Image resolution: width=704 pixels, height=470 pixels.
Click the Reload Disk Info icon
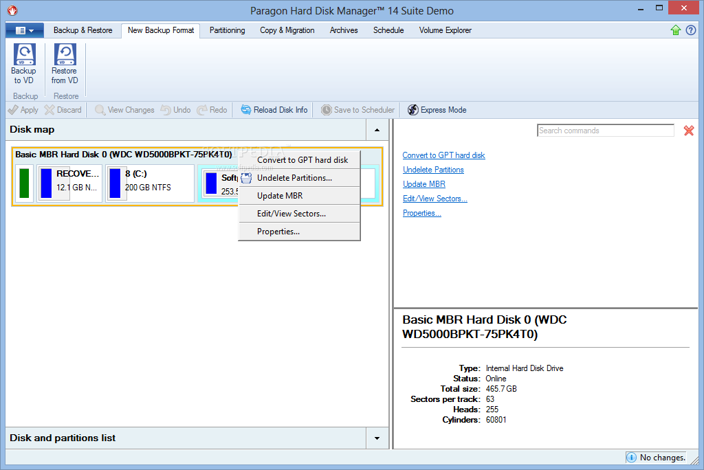tap(246, 110)
